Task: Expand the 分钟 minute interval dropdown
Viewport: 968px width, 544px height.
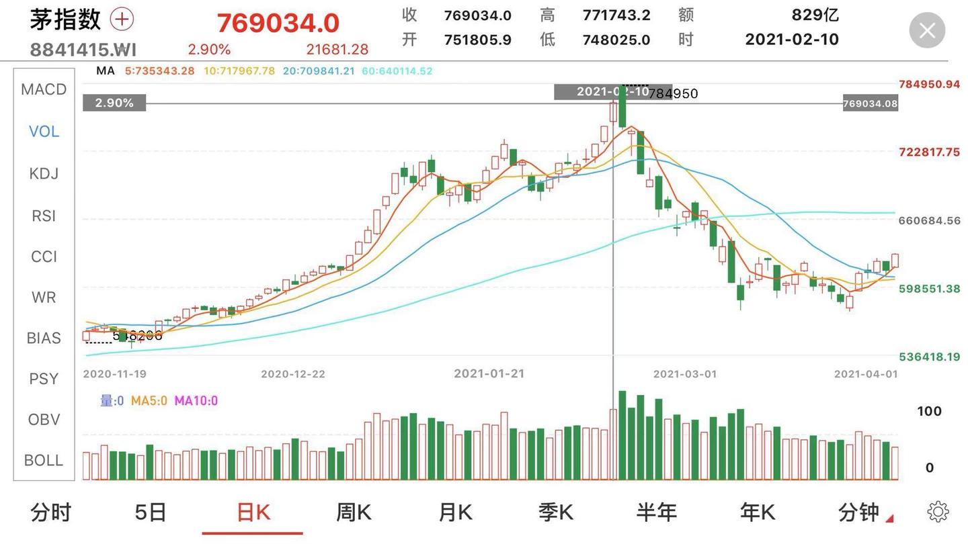Action: [865, 512]
